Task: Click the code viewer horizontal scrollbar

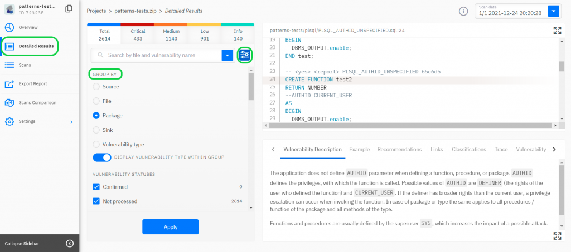Action: [409, 125]
